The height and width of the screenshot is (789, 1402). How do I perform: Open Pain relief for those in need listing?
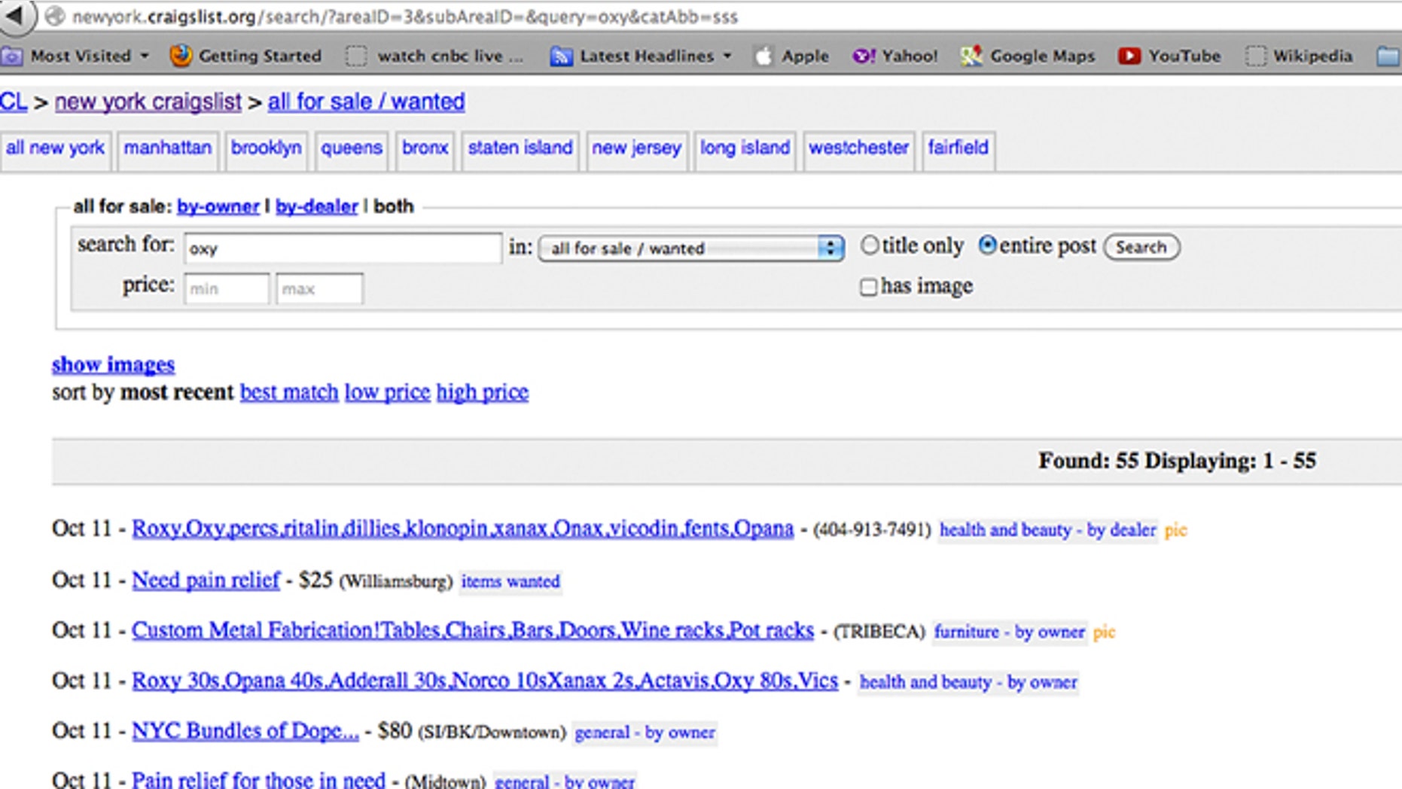(x=258, y=779)
